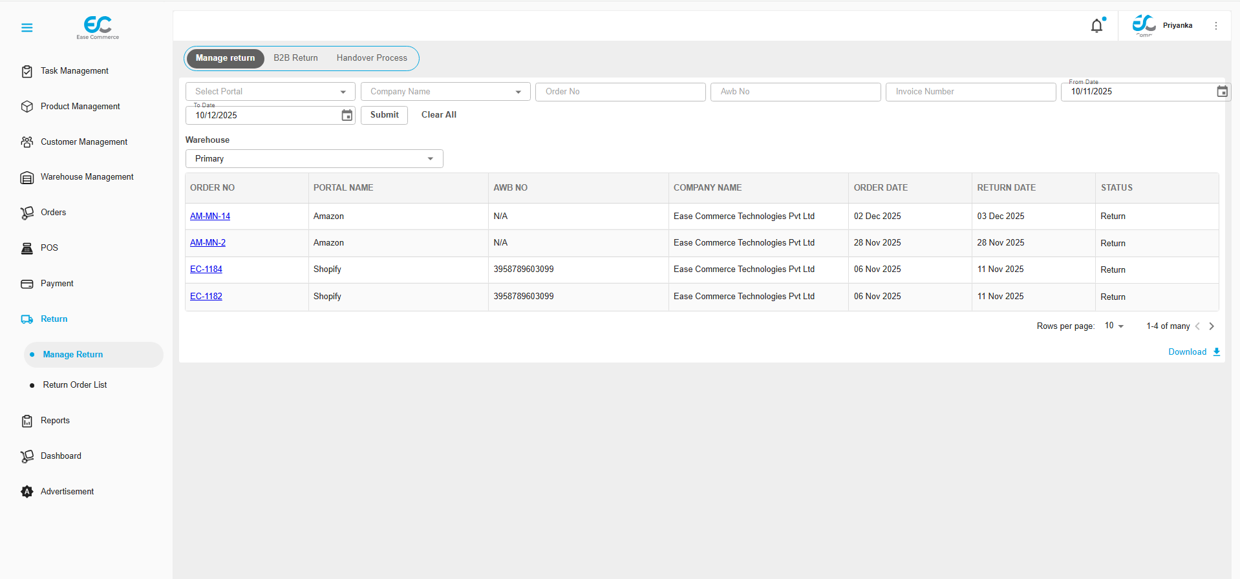Click the POS register icon

point(27,248)
